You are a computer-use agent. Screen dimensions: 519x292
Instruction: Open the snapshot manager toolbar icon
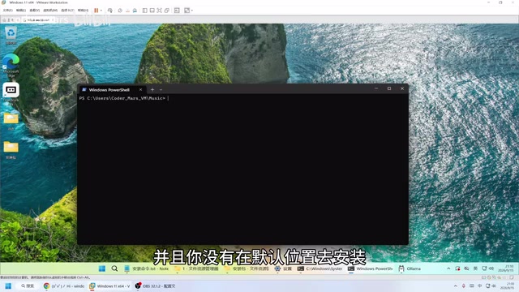135,11
